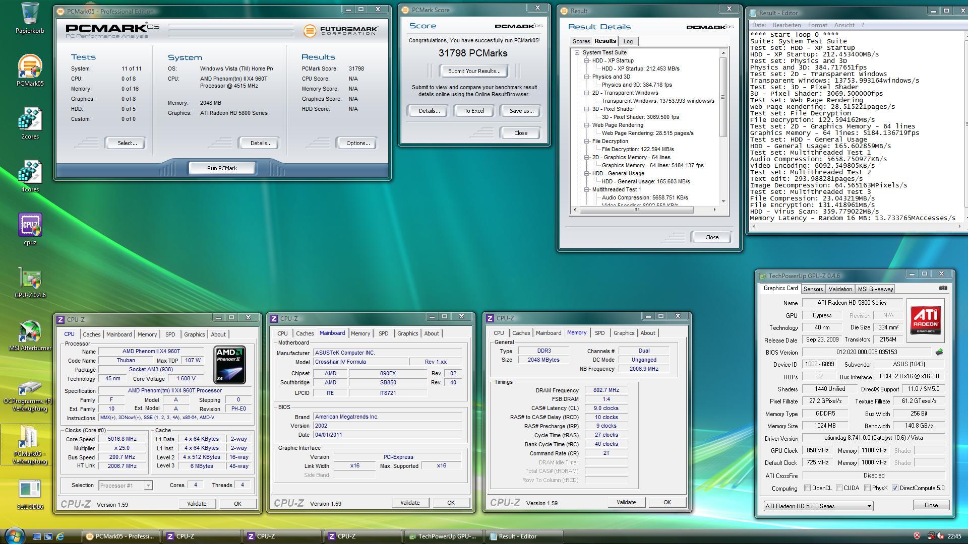968x544 pixels.
Task: Click the Save as... button
Action: [521, 111]
